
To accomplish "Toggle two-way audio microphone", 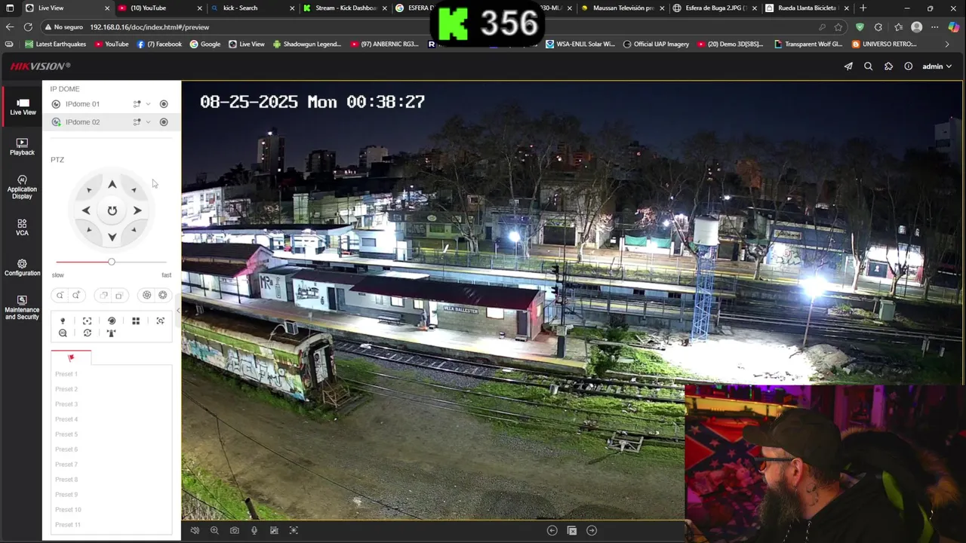I will point(254,530).
